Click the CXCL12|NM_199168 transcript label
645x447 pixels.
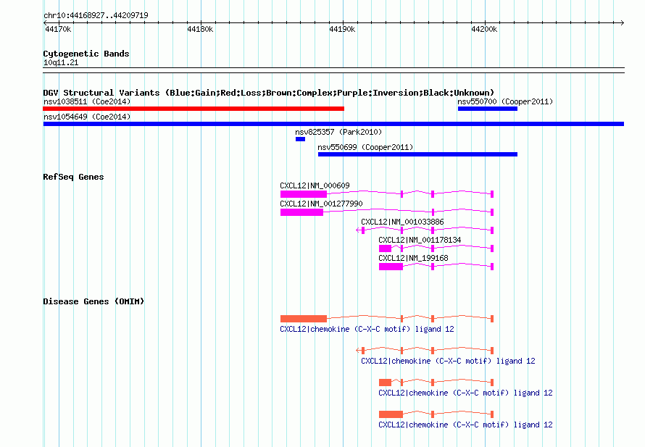point(413,258)
